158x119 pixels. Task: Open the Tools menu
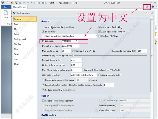pos(45,3)
